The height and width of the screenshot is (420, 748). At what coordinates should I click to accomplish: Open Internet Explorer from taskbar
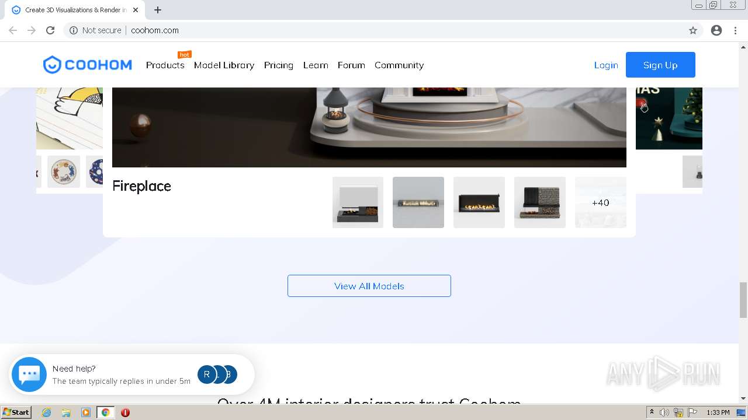[47, 412]
